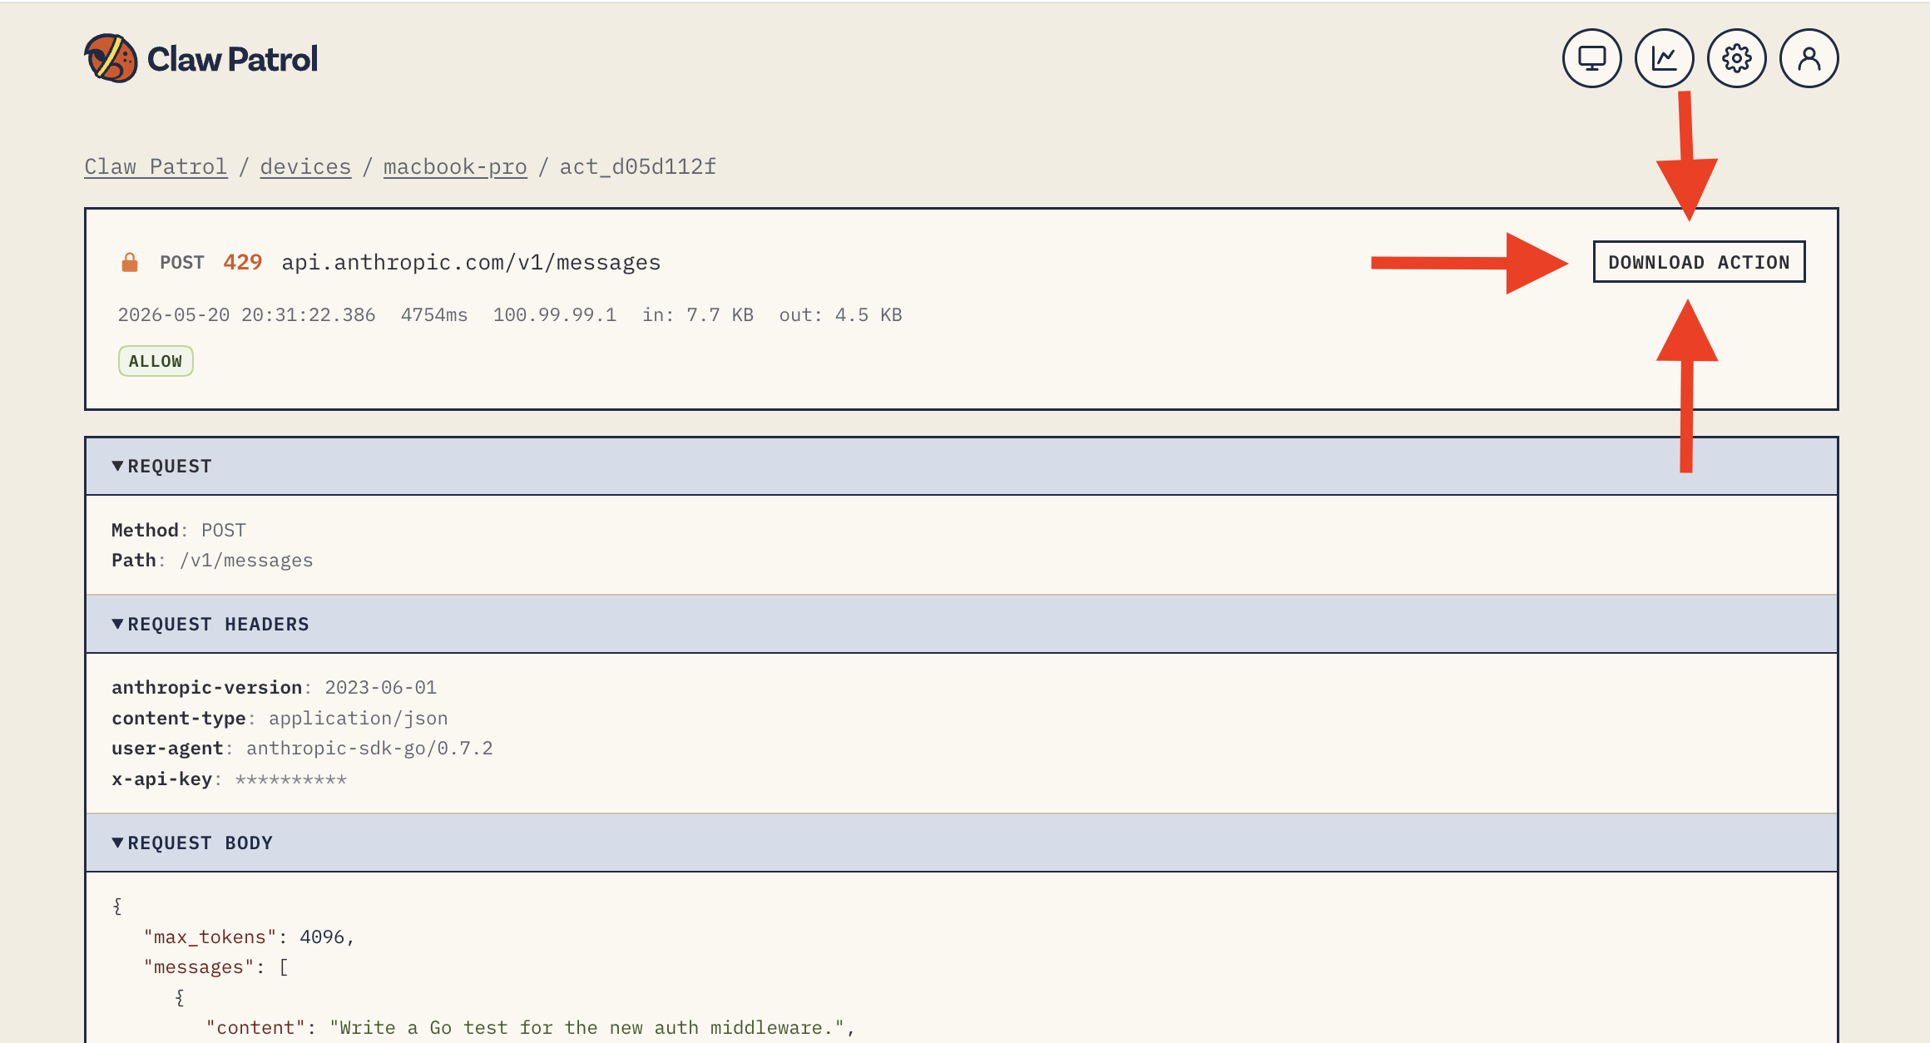Click the "messages" key in body
1930x1043 pixels.
pyautogui.click(x=198, y=967)
